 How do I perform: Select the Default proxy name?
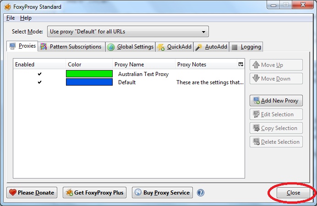click(127, 82)
